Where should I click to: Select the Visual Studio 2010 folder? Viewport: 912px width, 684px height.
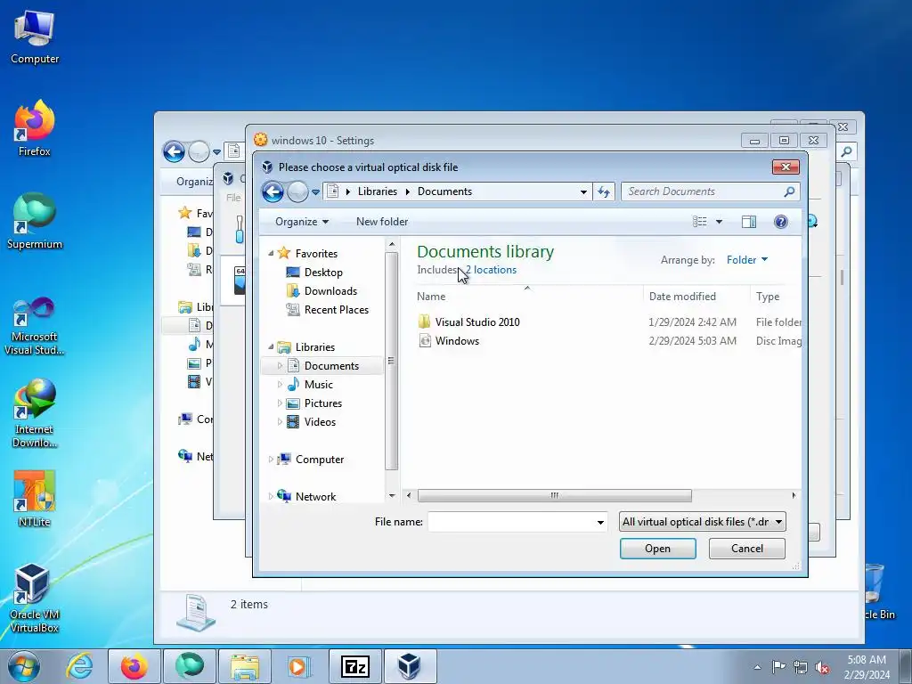(477, 322)
